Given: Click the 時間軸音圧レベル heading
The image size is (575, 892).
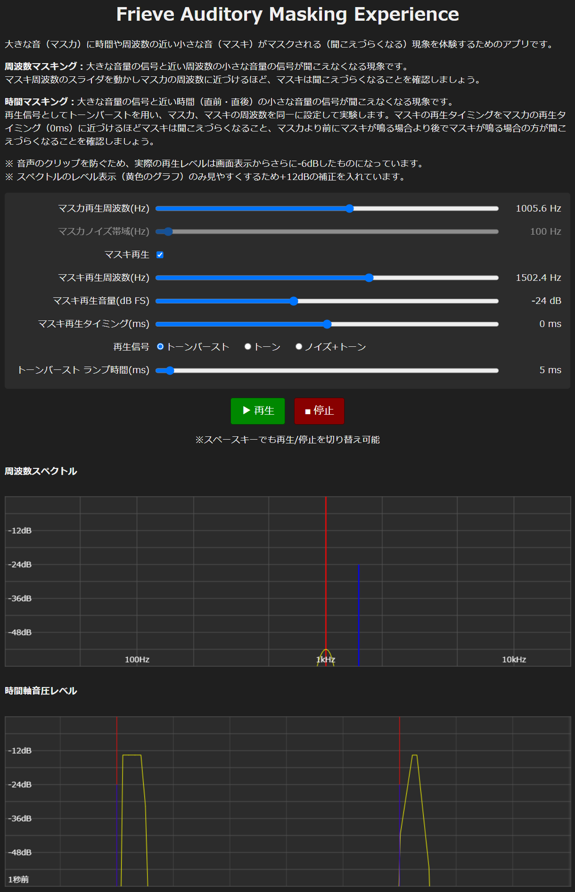Looking at the screenshot, I should (41, 691).
